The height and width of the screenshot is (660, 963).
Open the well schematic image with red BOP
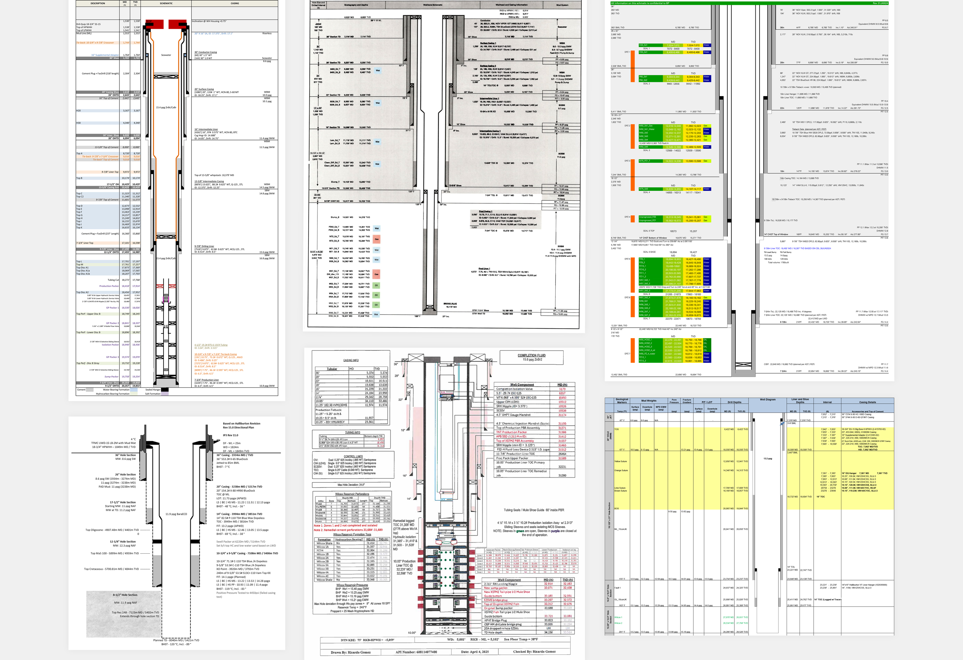pyautogui.click(x=177, y=200)
